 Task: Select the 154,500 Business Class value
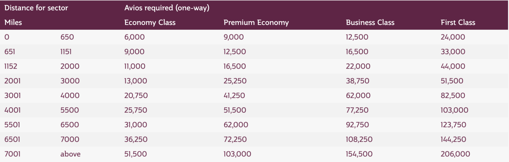tap(359, 154)
